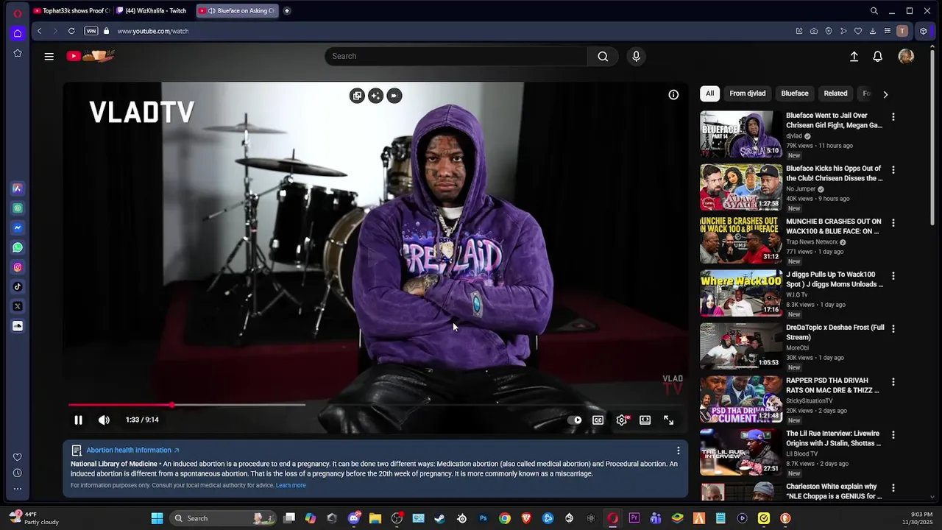Search tabs with toolbar magnifier

874,11
